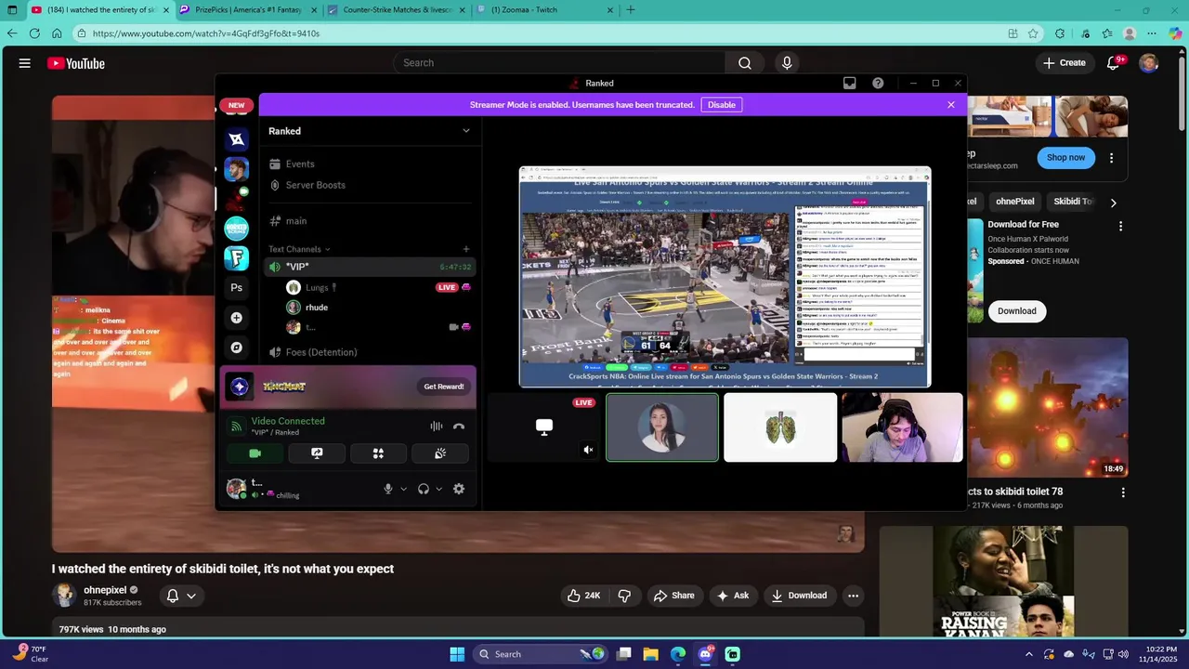Click Shop now on ad
The image size is (1189, 669).
tap(1065, 157)
